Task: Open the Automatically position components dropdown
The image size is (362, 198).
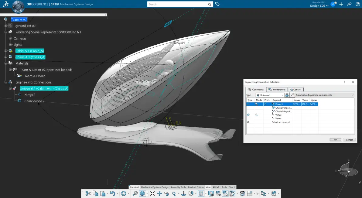Action: [324, 95]
